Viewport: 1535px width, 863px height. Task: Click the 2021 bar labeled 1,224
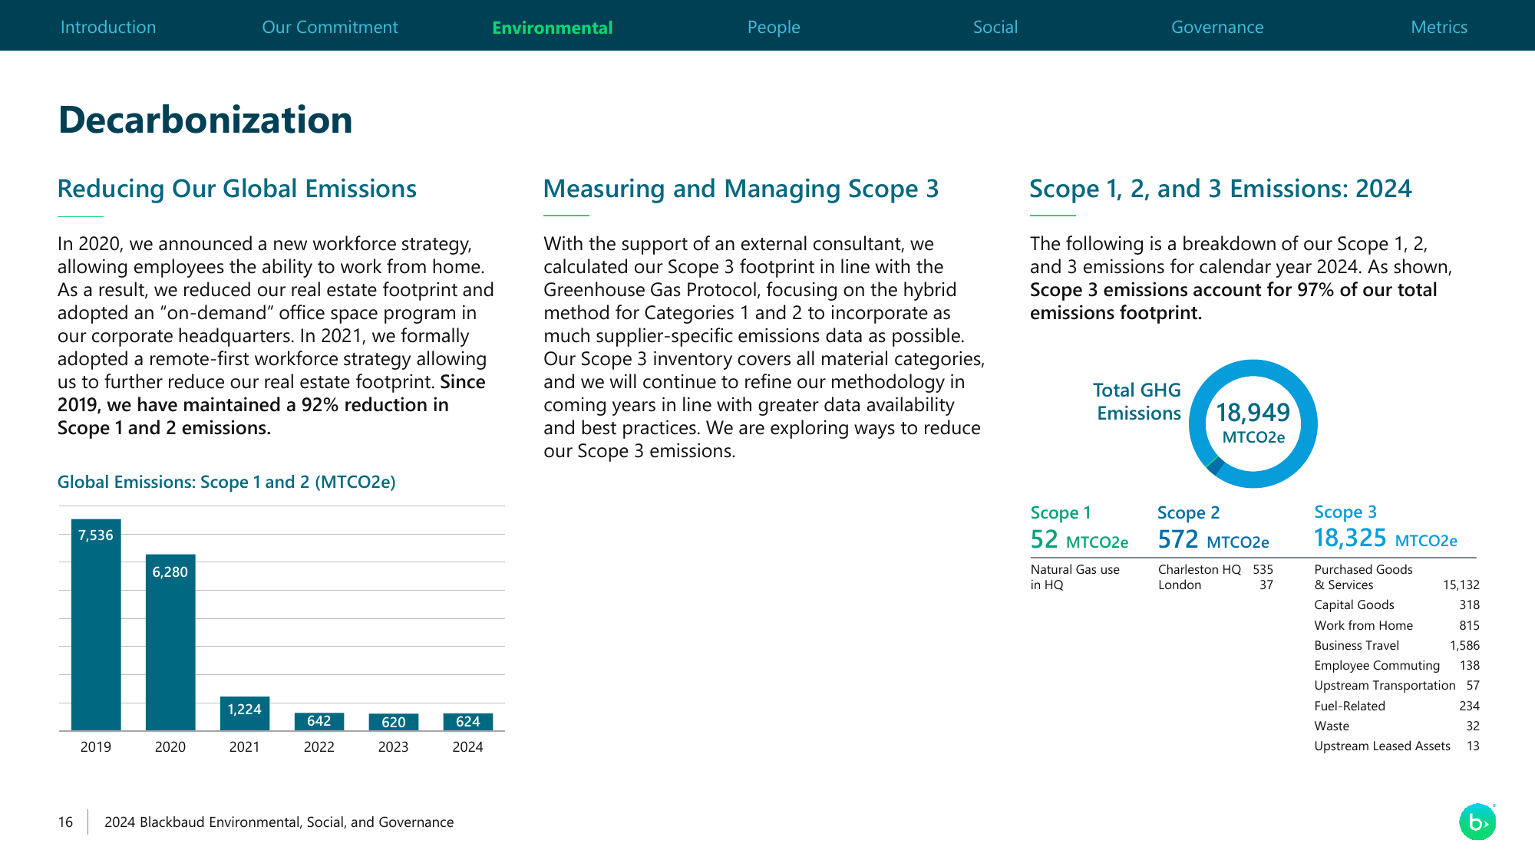245,713
